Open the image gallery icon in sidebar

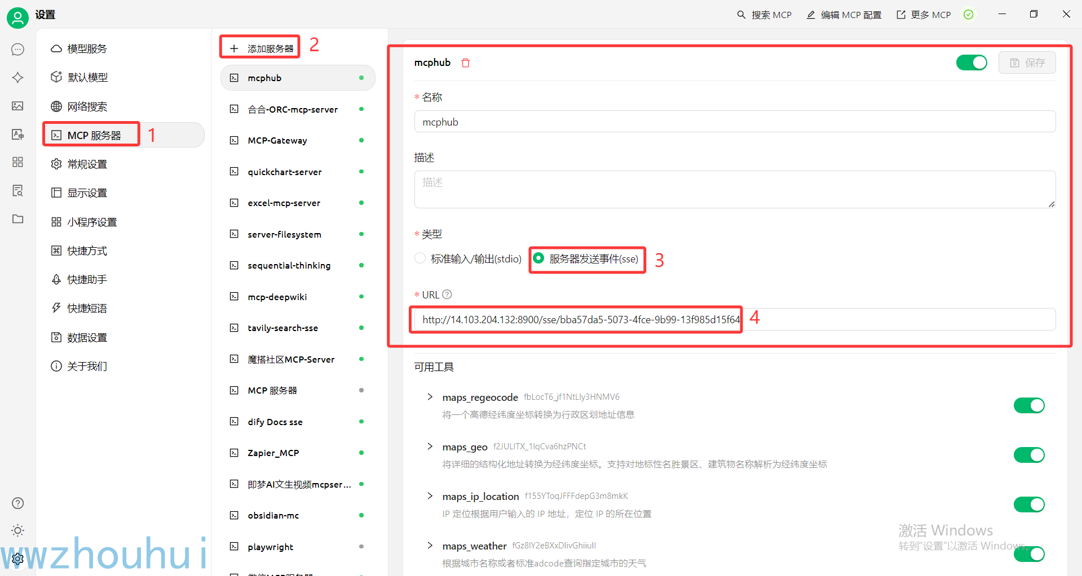coord(17,106)
